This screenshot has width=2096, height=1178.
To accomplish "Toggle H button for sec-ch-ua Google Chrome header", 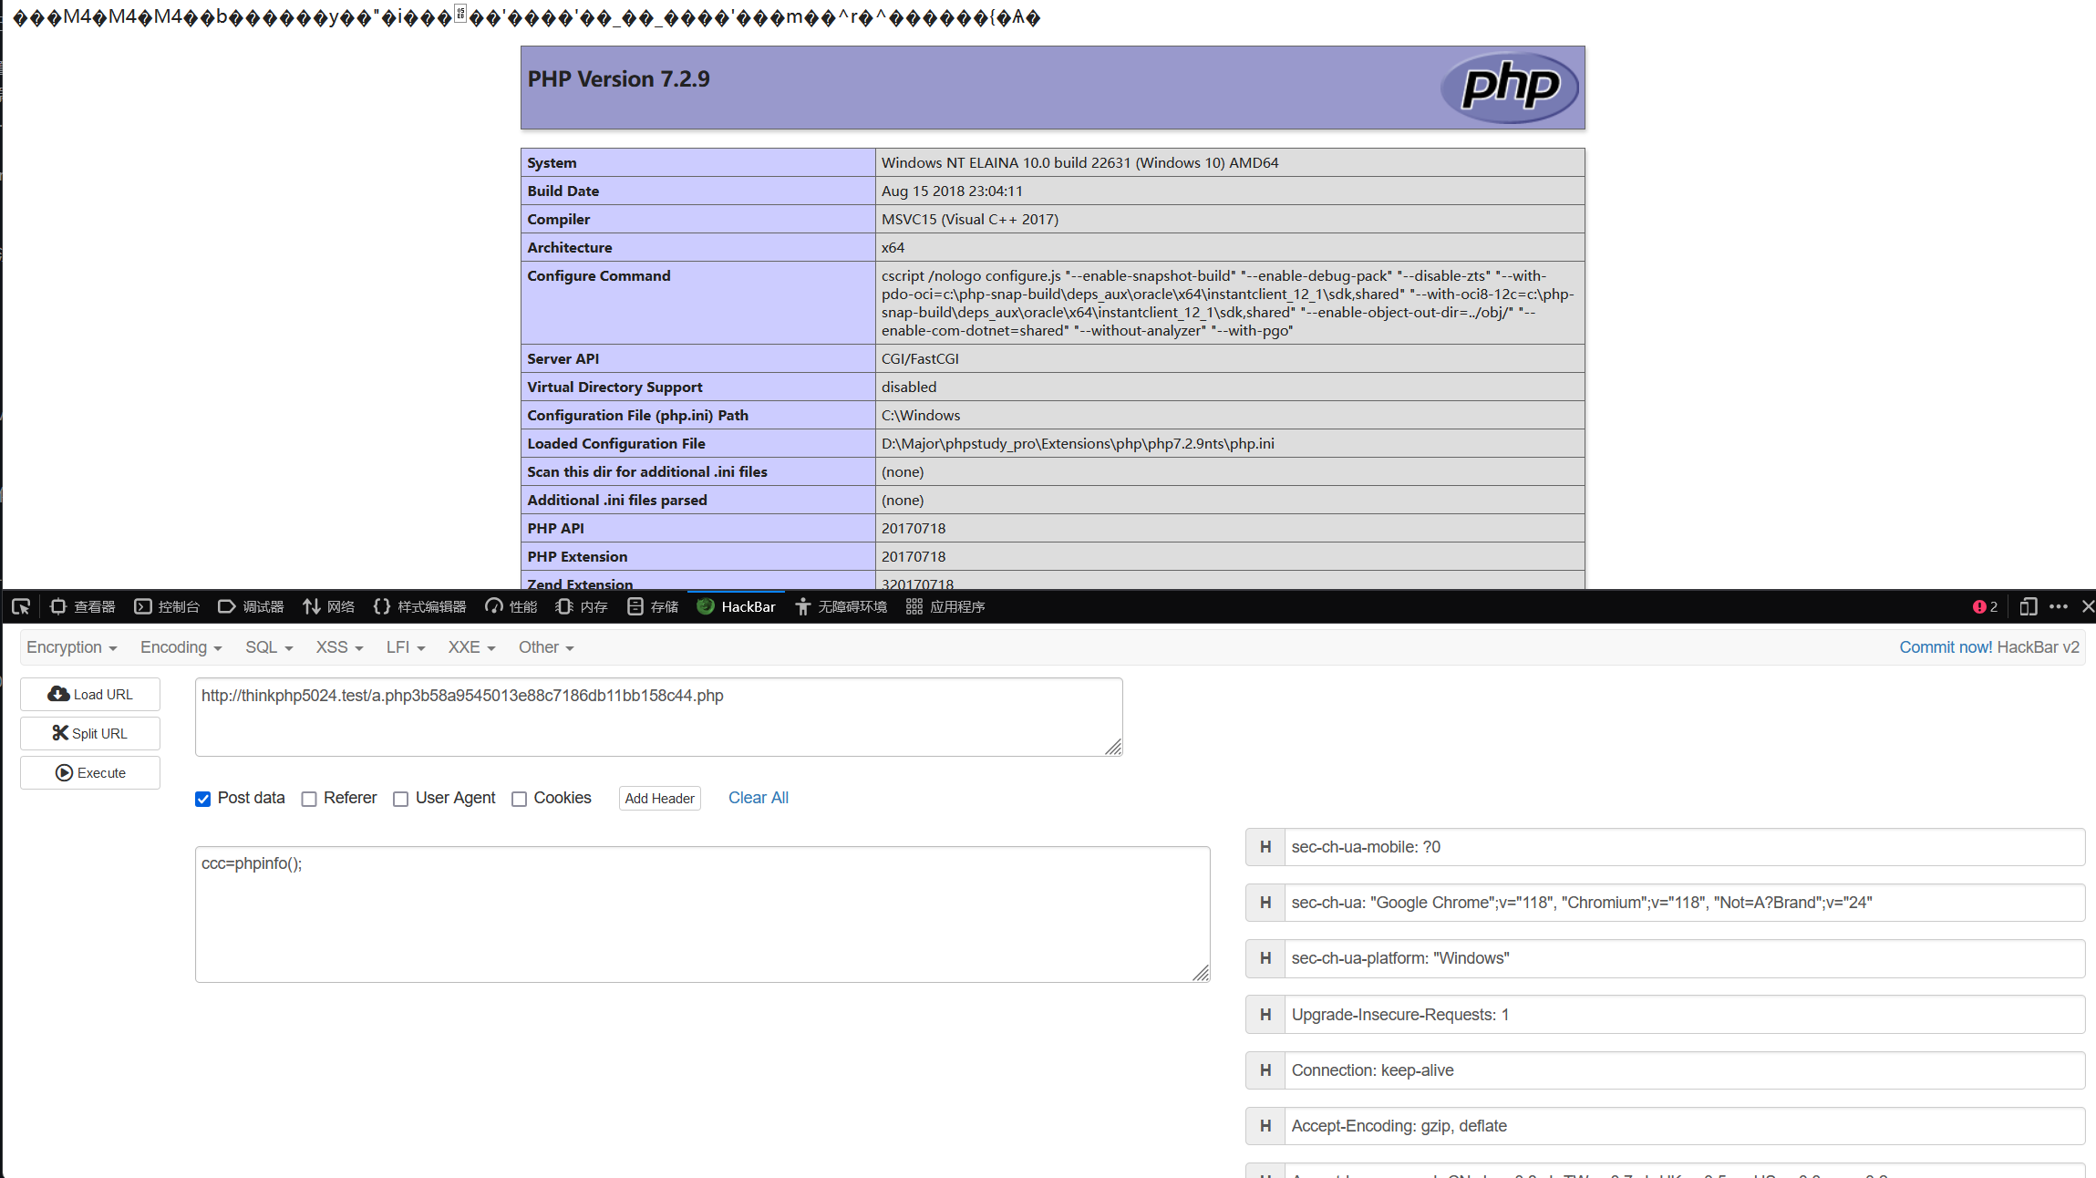I will tap(1265, 903).
